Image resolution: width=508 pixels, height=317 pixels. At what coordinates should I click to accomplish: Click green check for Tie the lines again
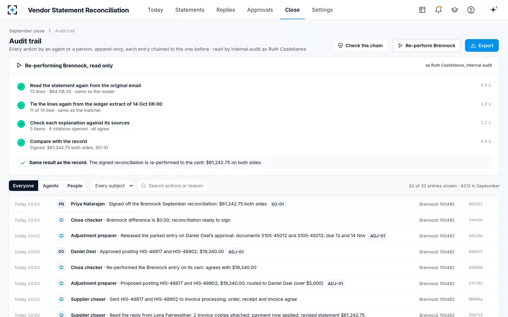pyautogui.click(x=21, y=105)
